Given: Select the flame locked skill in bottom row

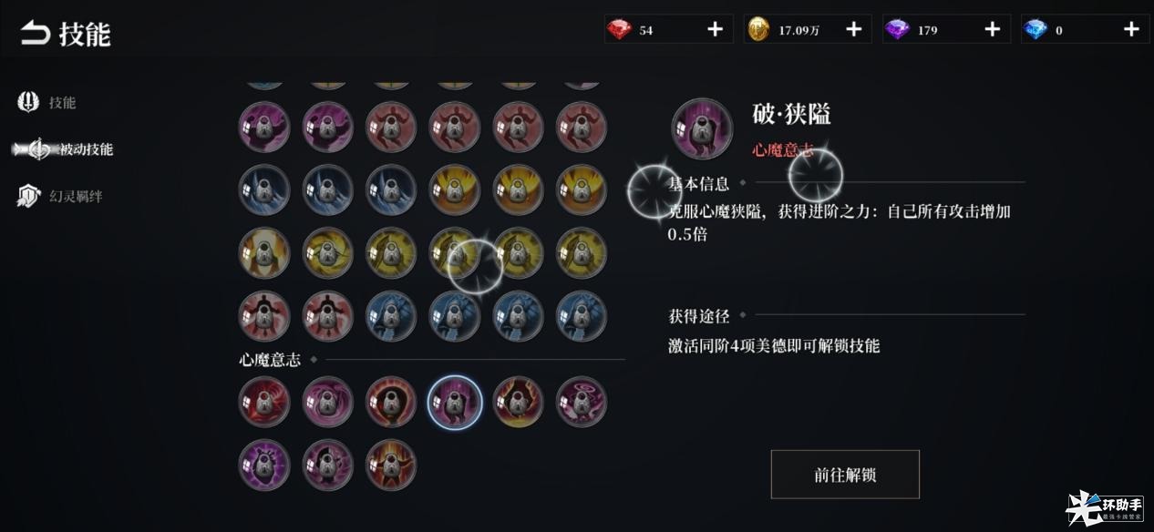Looking at the screenshot, I should coord(391,464).
